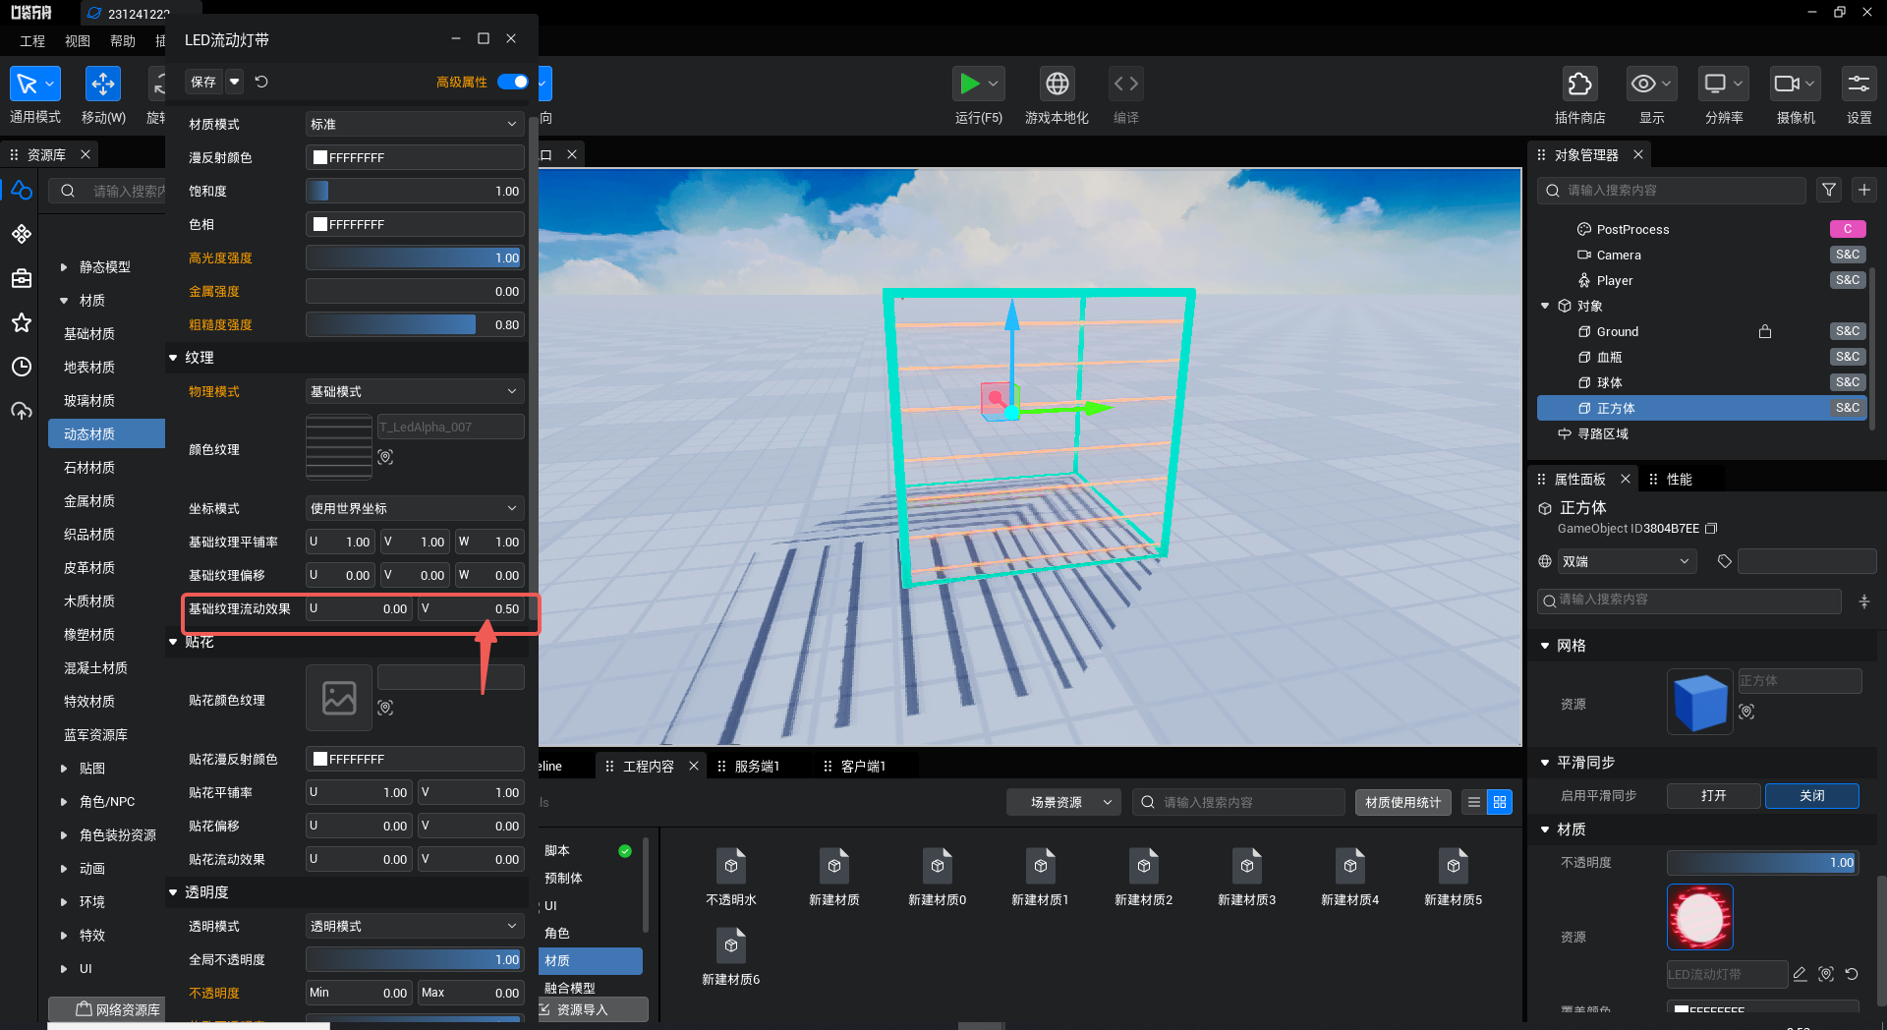Open the 场景资源 dropdown
This screenshot has width=1887, height=1030.
point(1063,802)
